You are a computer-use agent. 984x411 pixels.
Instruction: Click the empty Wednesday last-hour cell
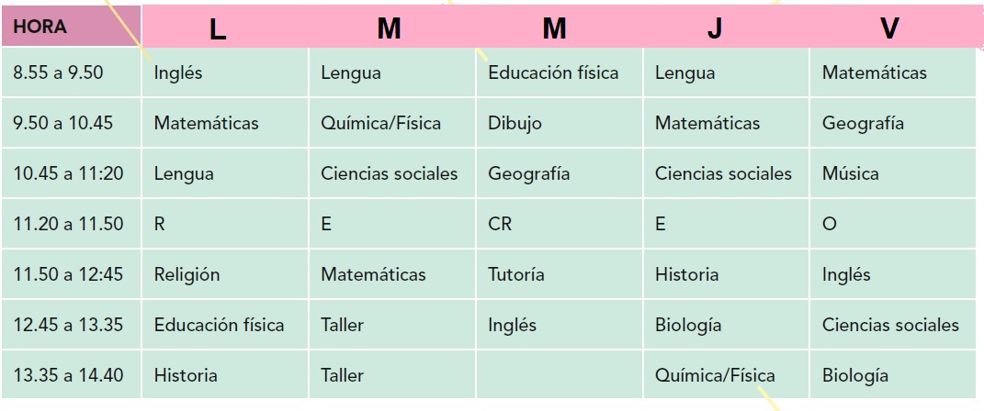coord(560,374)
